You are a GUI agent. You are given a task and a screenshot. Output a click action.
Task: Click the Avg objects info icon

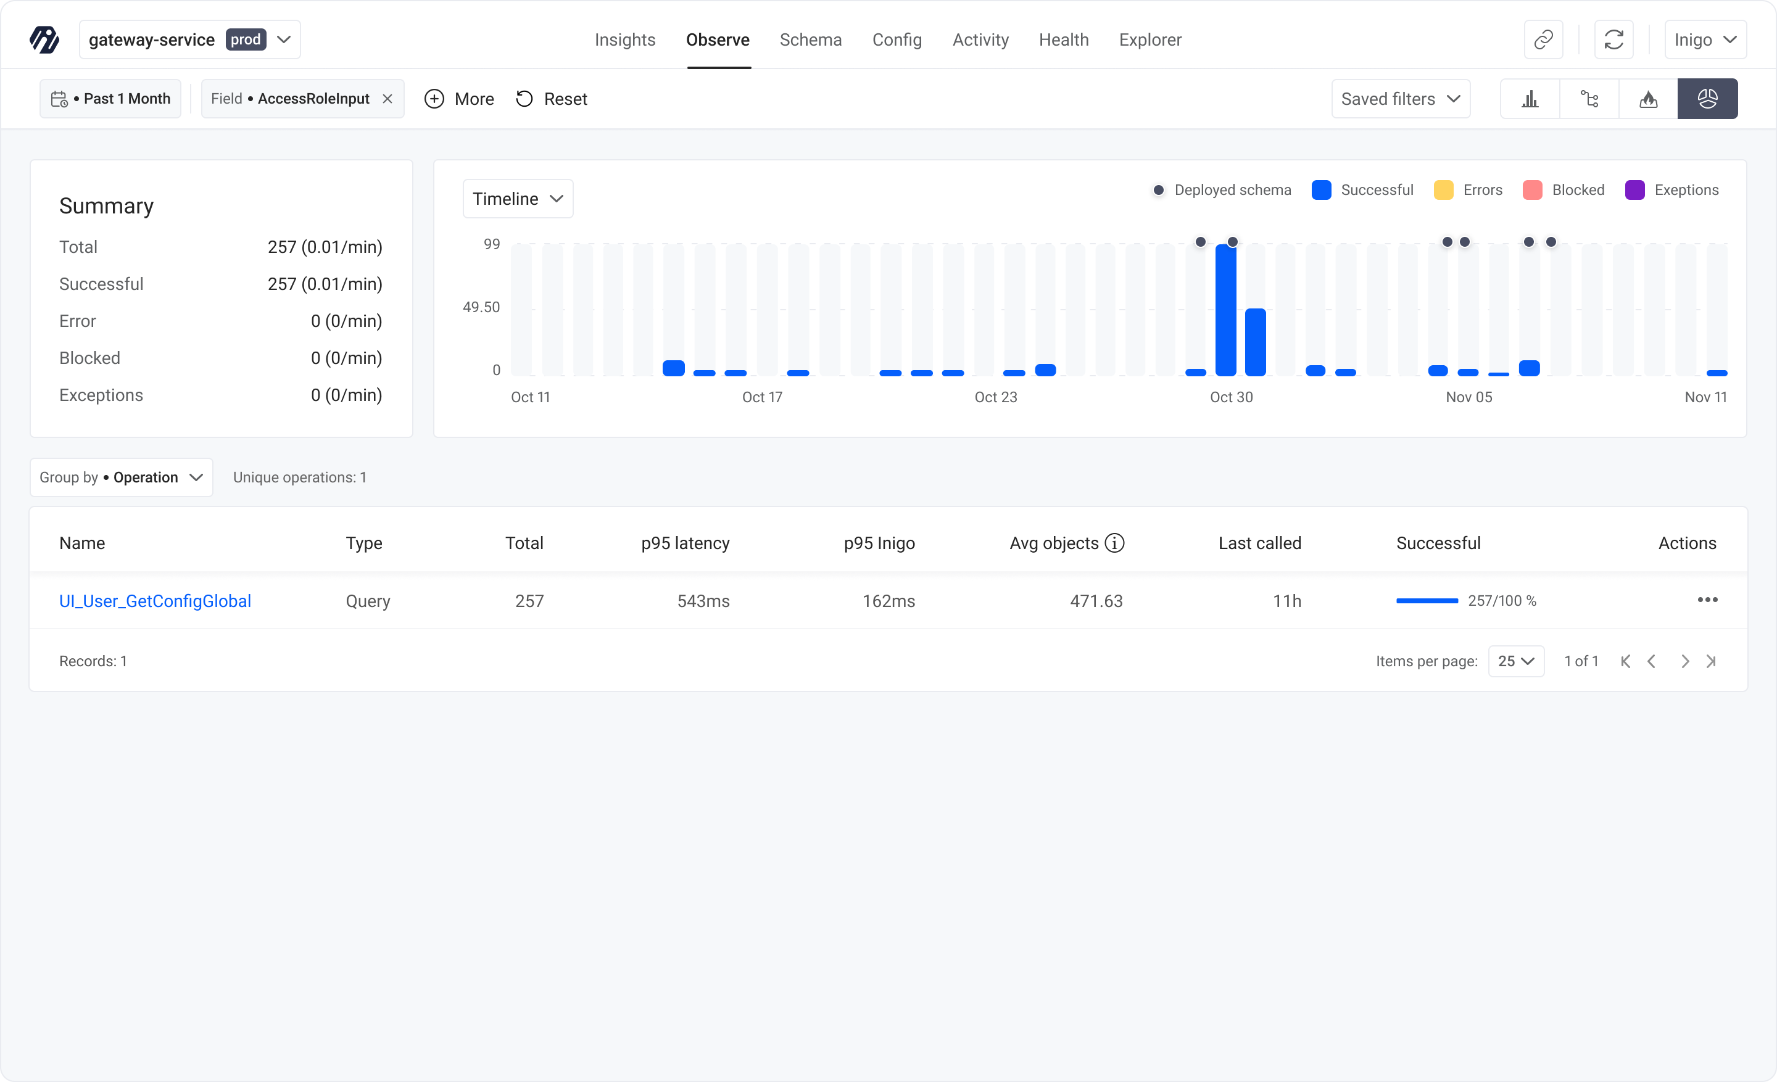point(1115,543)
